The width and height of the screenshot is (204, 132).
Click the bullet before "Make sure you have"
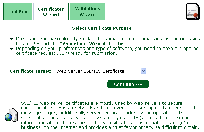11,39
